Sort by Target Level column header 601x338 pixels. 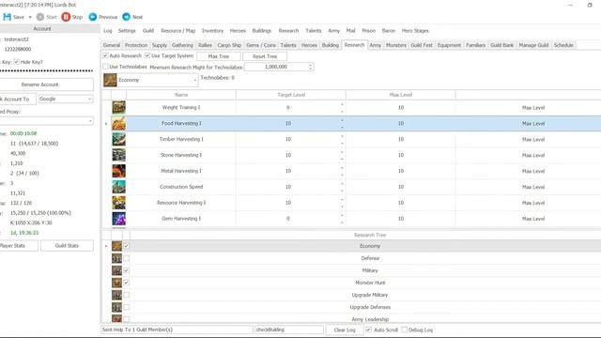[x=291, y=95]
